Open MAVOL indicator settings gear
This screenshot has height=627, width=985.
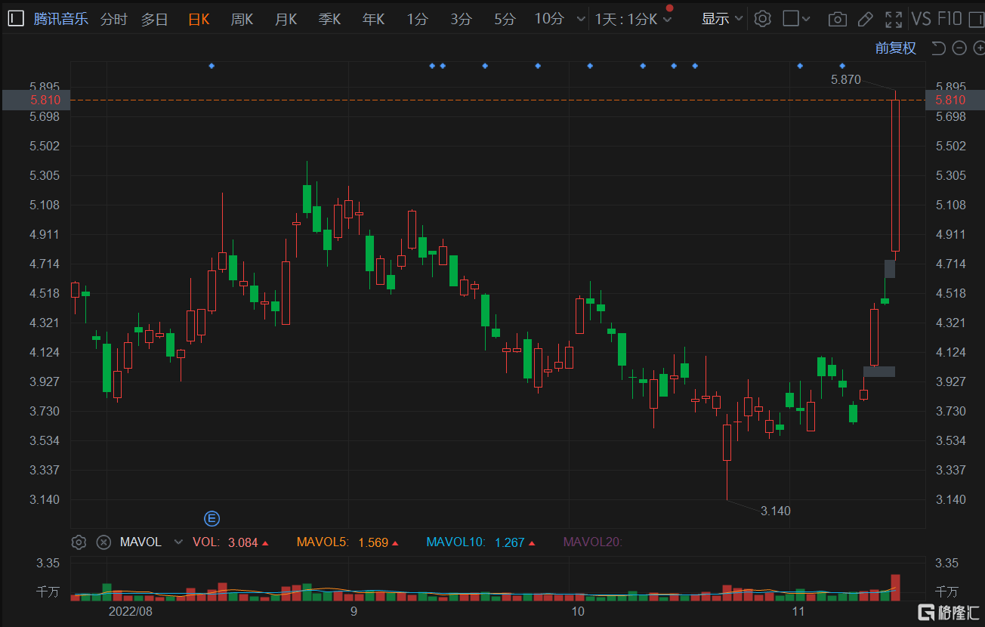pyautogui.click(x=79, y=542)
